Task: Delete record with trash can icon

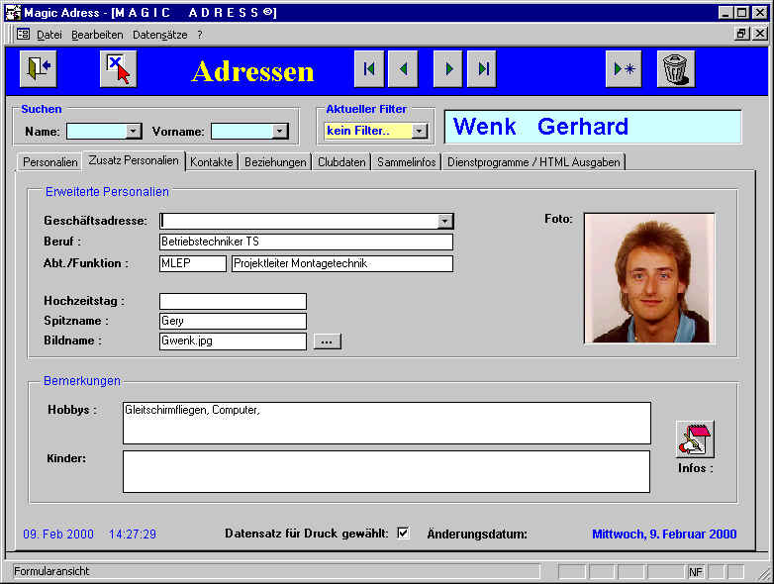Action: tap(675, 69)
